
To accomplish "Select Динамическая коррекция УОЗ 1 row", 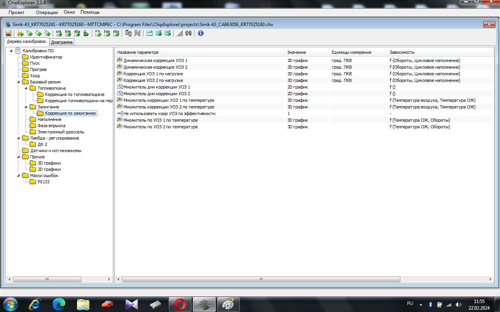I will point(155,60).
